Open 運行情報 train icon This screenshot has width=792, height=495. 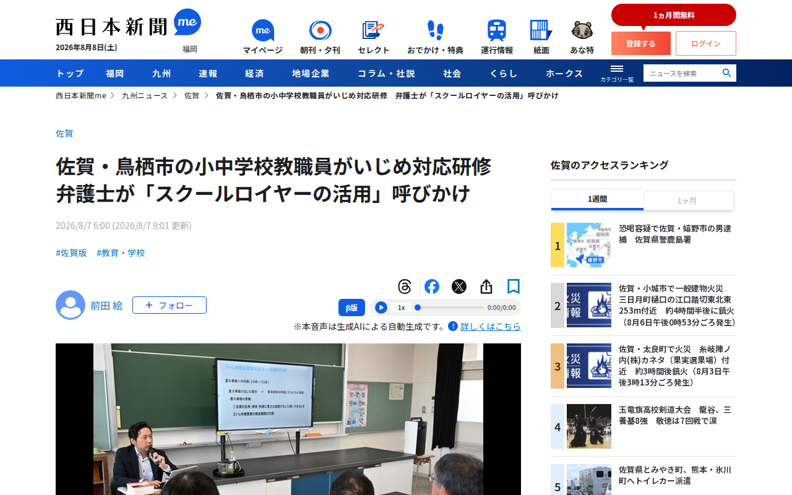497,37
